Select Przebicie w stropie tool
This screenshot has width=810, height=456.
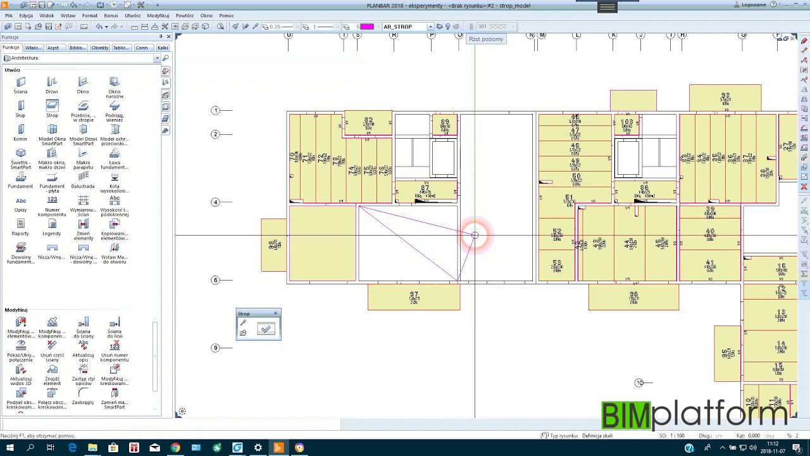coord(83,111)
